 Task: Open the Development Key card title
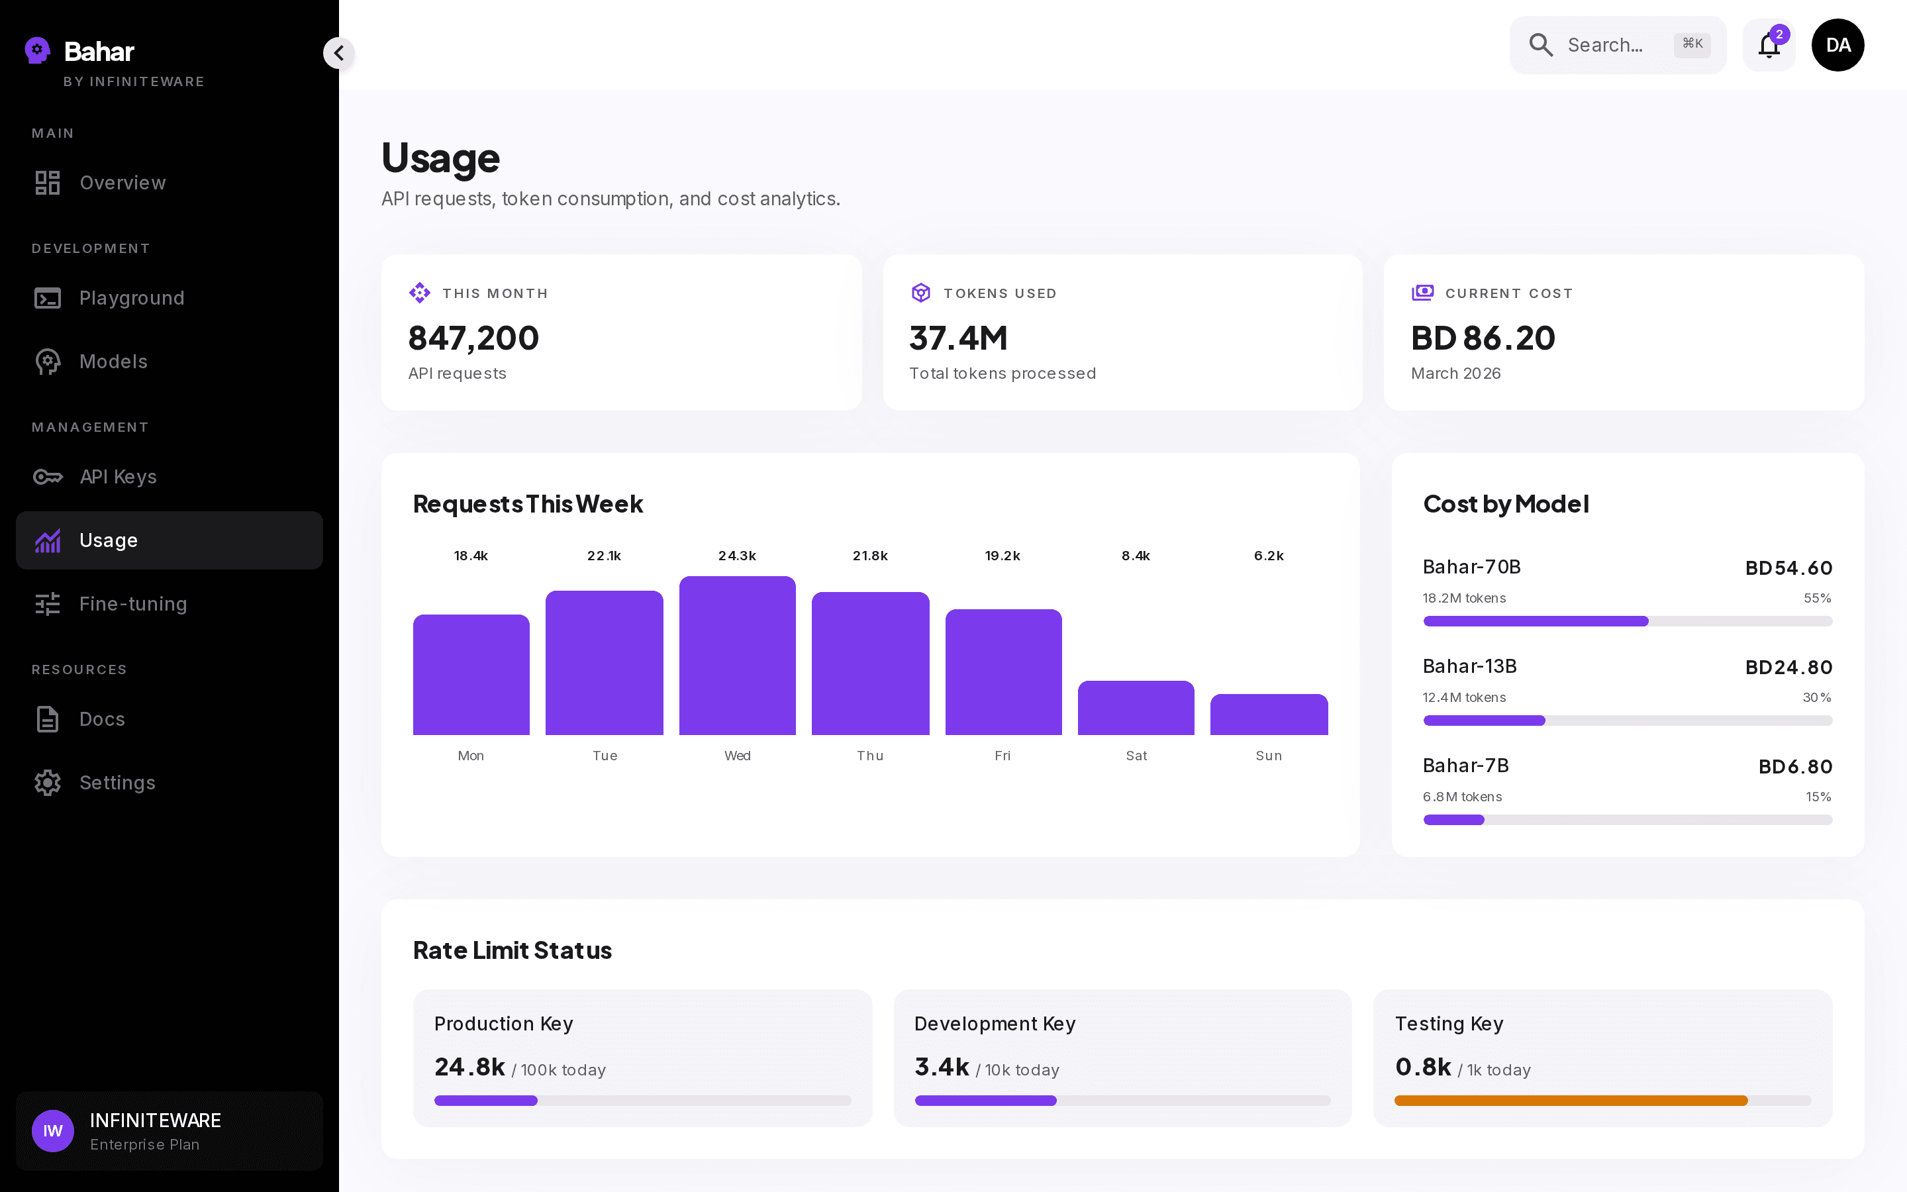pos(995,1024)
